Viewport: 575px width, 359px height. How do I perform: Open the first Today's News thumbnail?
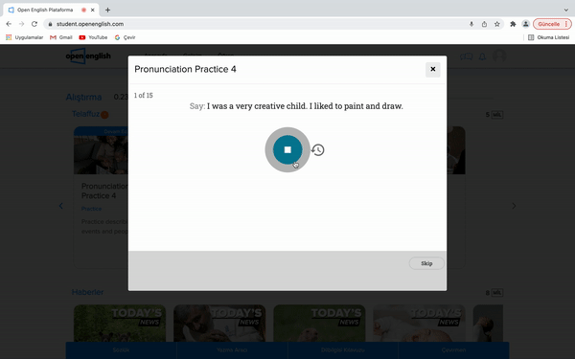point(120,324)
